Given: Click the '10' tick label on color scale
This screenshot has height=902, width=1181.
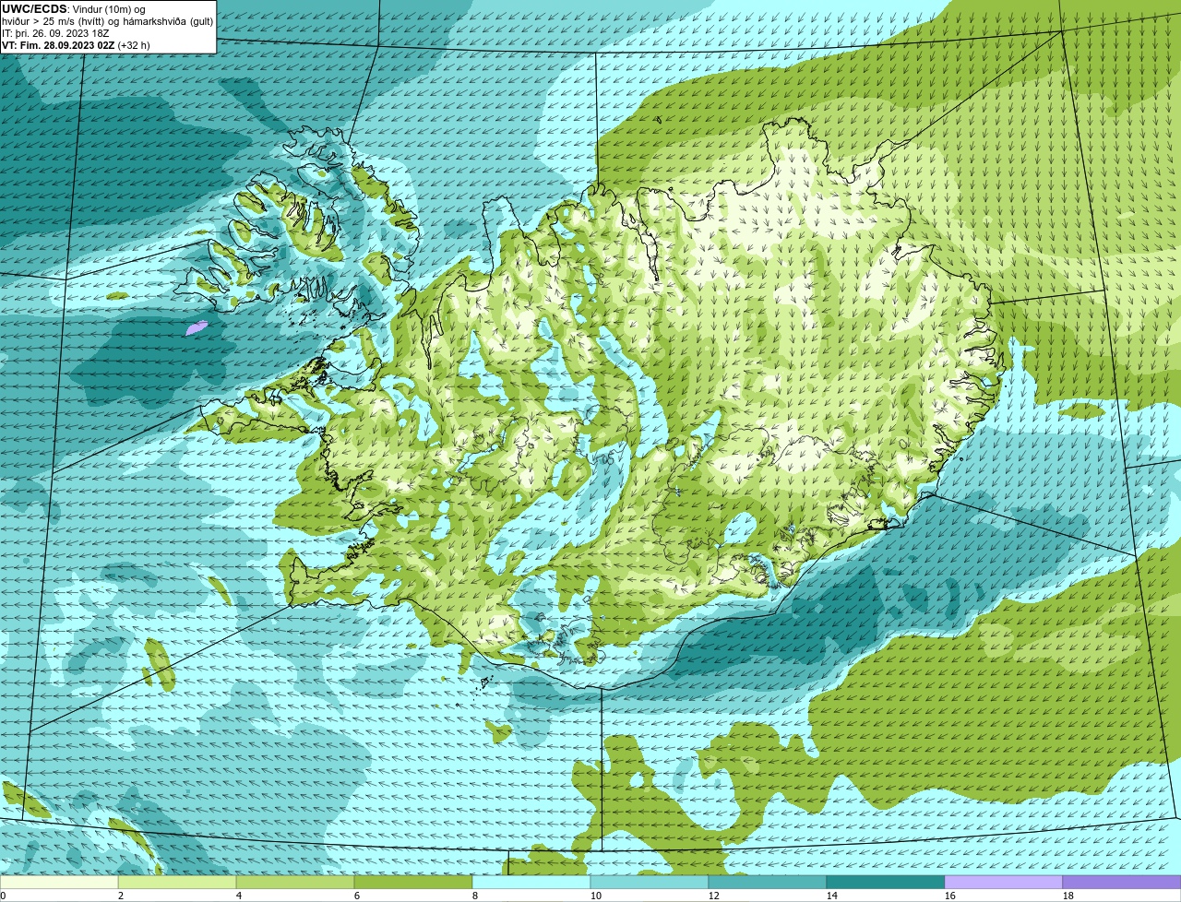Looking at the screenshot, I should [x=596, y=896].
